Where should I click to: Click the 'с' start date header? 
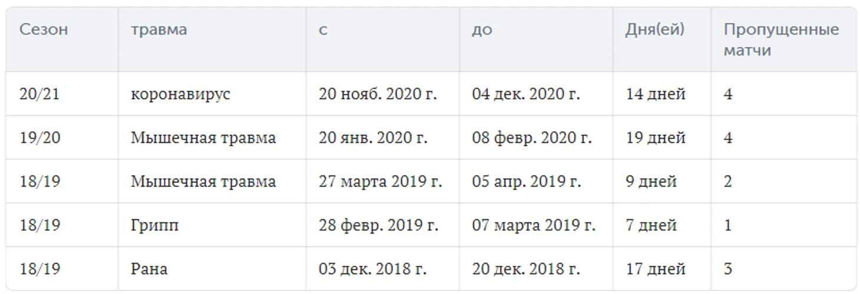[323, 30]
